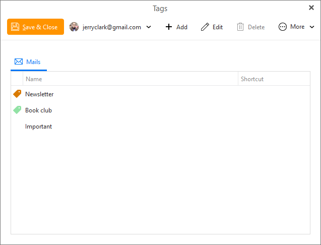This screenshot has height=245, width=321.
Task: Switch to the Mails tab
Action: point(29,62)
